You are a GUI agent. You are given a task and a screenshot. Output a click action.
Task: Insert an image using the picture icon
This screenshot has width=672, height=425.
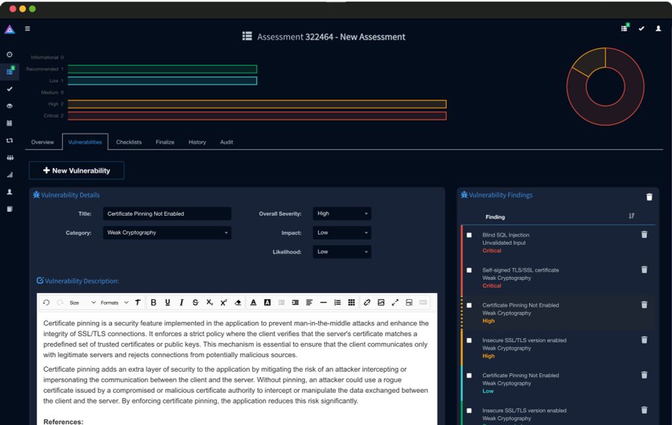coord(381,303)
